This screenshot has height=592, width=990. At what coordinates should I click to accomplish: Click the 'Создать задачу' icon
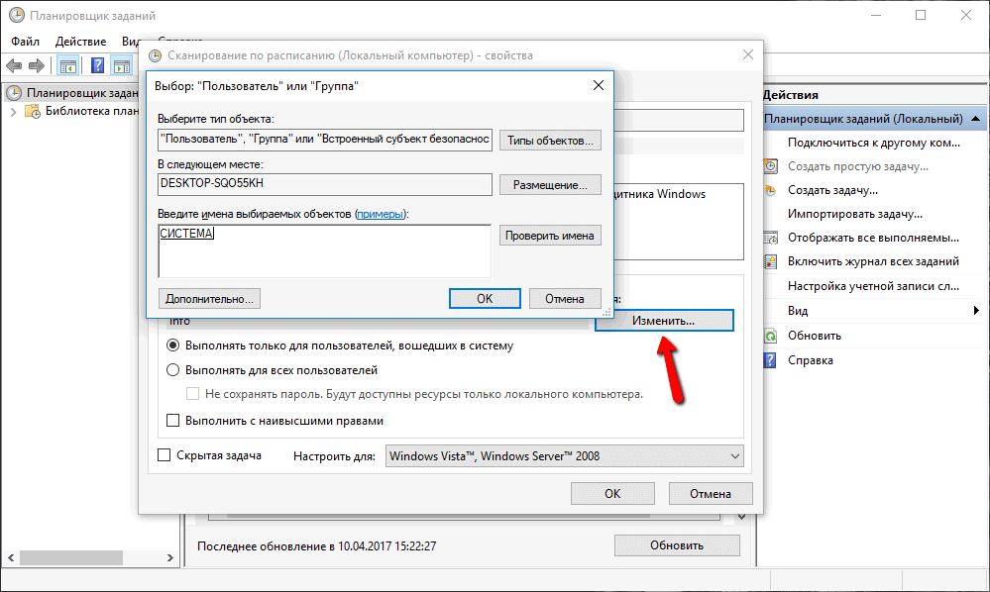coord(771,190)
